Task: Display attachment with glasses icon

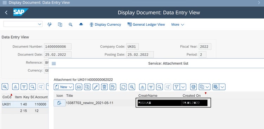Action: point(79,87)
